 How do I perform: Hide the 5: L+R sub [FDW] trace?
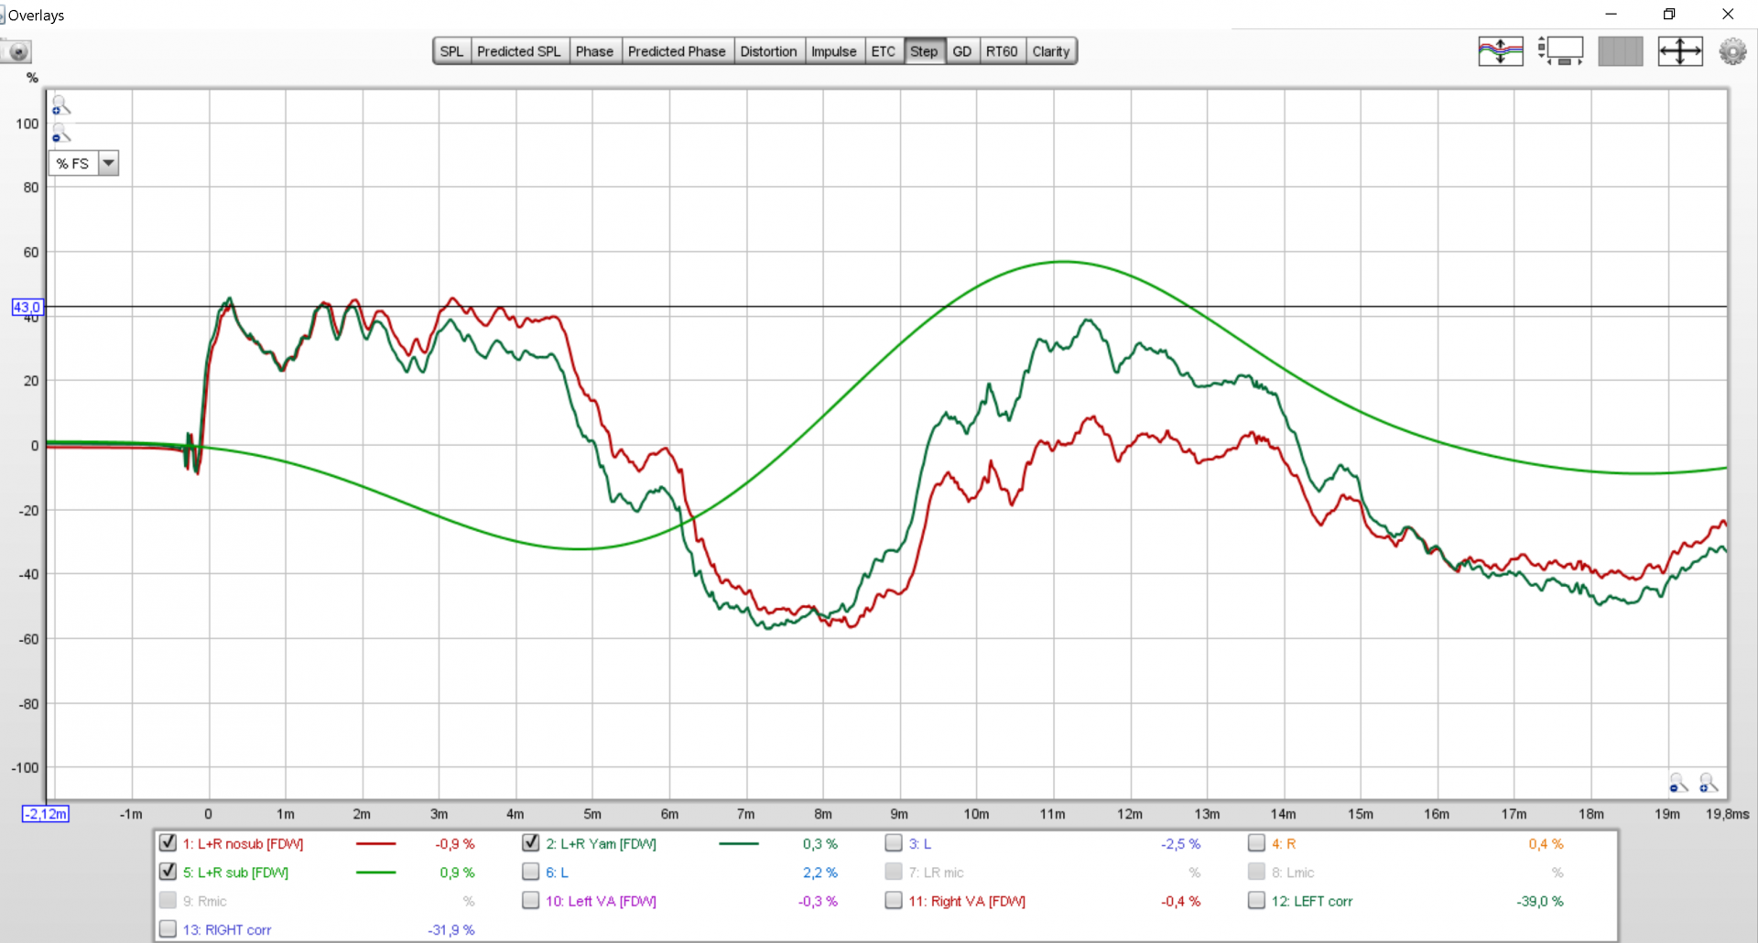[168, 872]
